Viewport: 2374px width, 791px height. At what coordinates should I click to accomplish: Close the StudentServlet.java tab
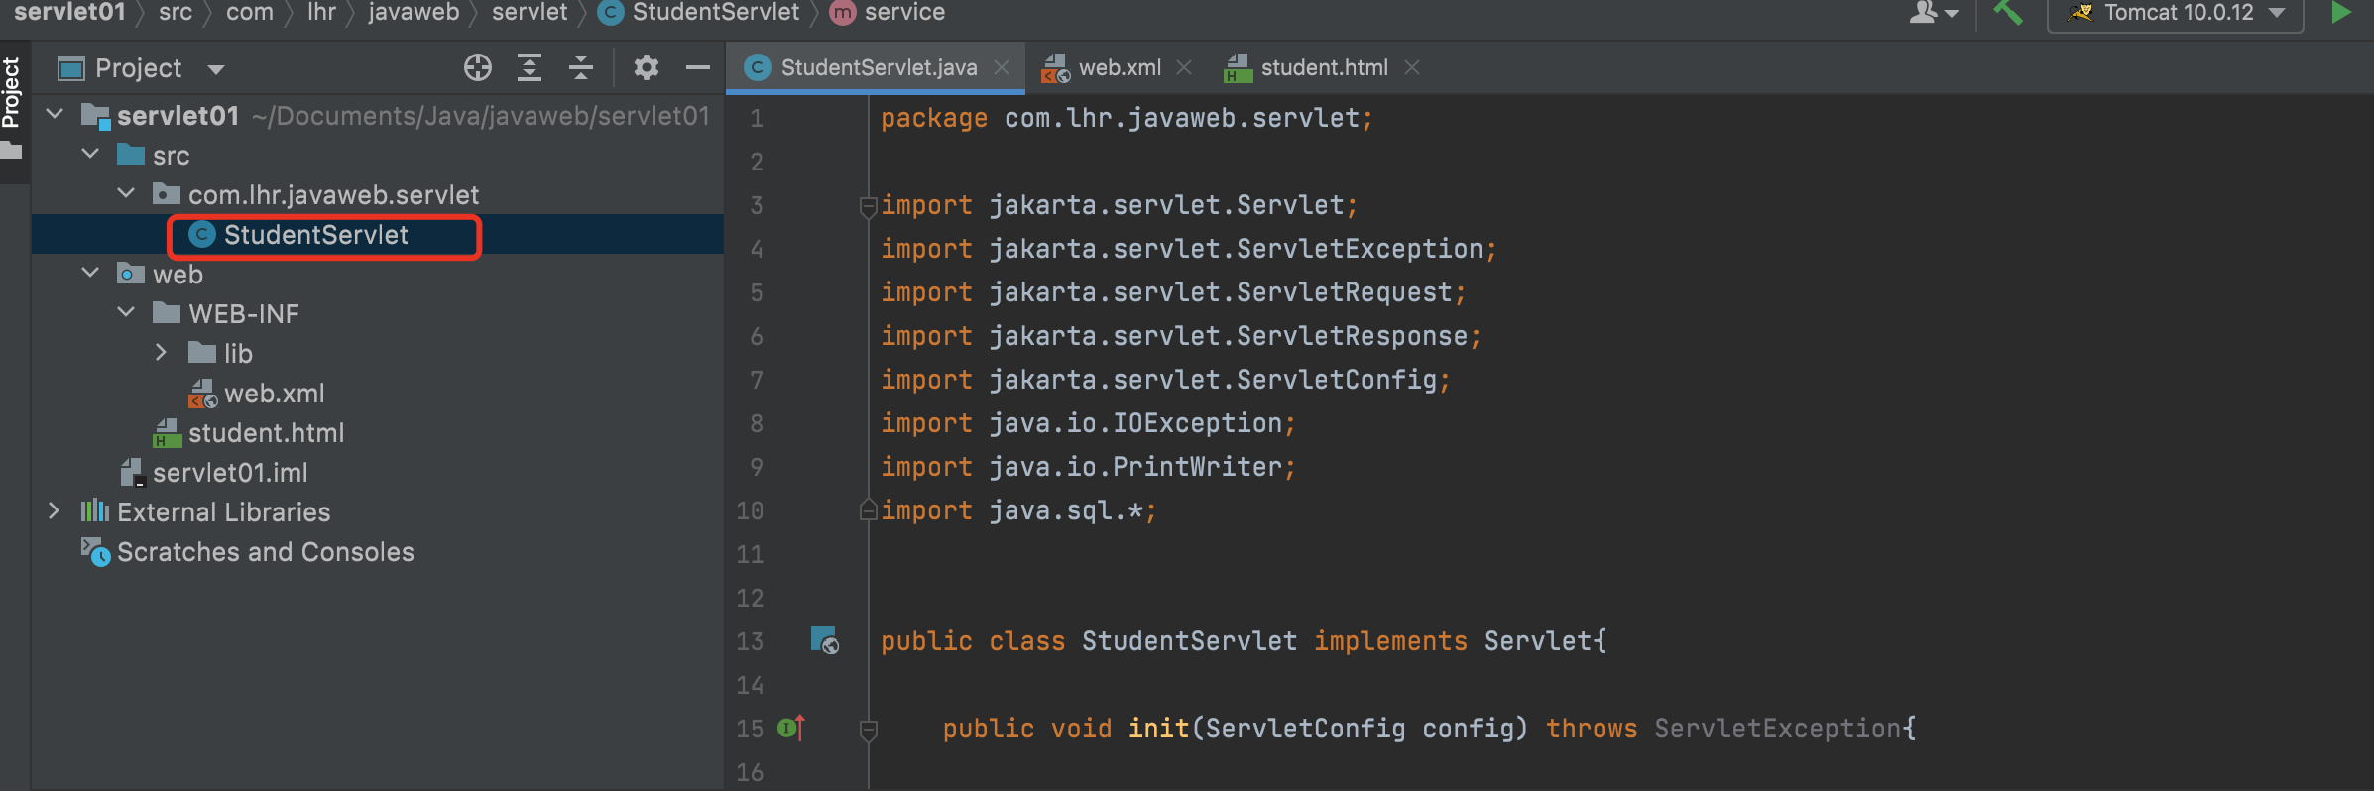(x=1002, y=67)
